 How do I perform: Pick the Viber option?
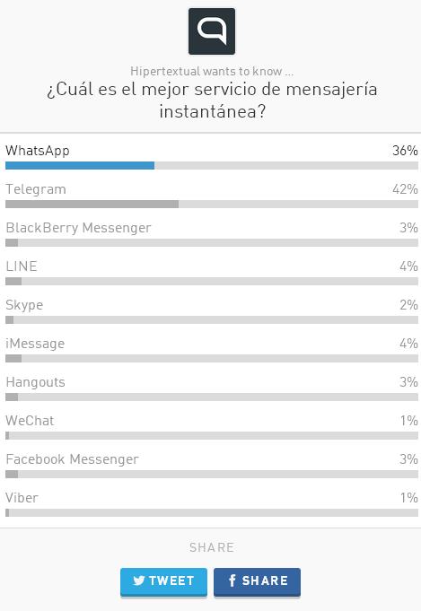tap(212, 504)
